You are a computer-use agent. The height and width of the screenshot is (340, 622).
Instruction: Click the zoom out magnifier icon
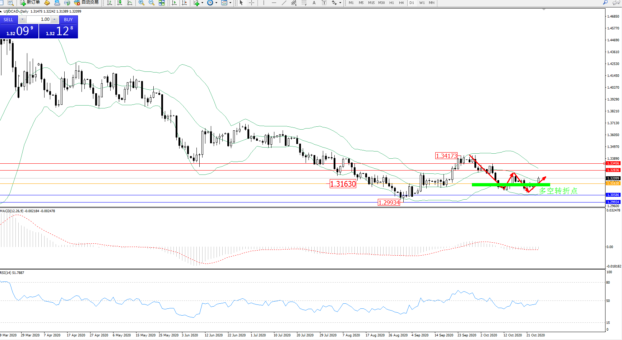152,3
